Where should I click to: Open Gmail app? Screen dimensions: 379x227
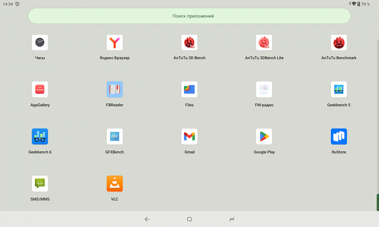[x=189, y=136]
